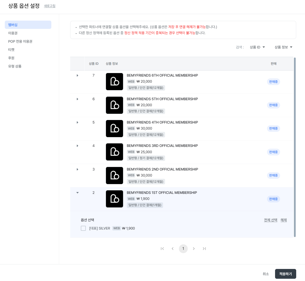Image resolution: width=305 pixels, height=281 pixels.
Task: Click the next page arrow icon
Action: 194,249
